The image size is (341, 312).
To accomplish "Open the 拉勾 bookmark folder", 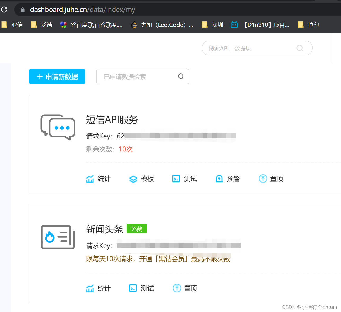I will [308, 25].
